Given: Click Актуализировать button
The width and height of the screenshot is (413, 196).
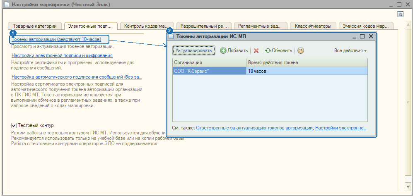Looking at the screenshot, I should [194, 50].
